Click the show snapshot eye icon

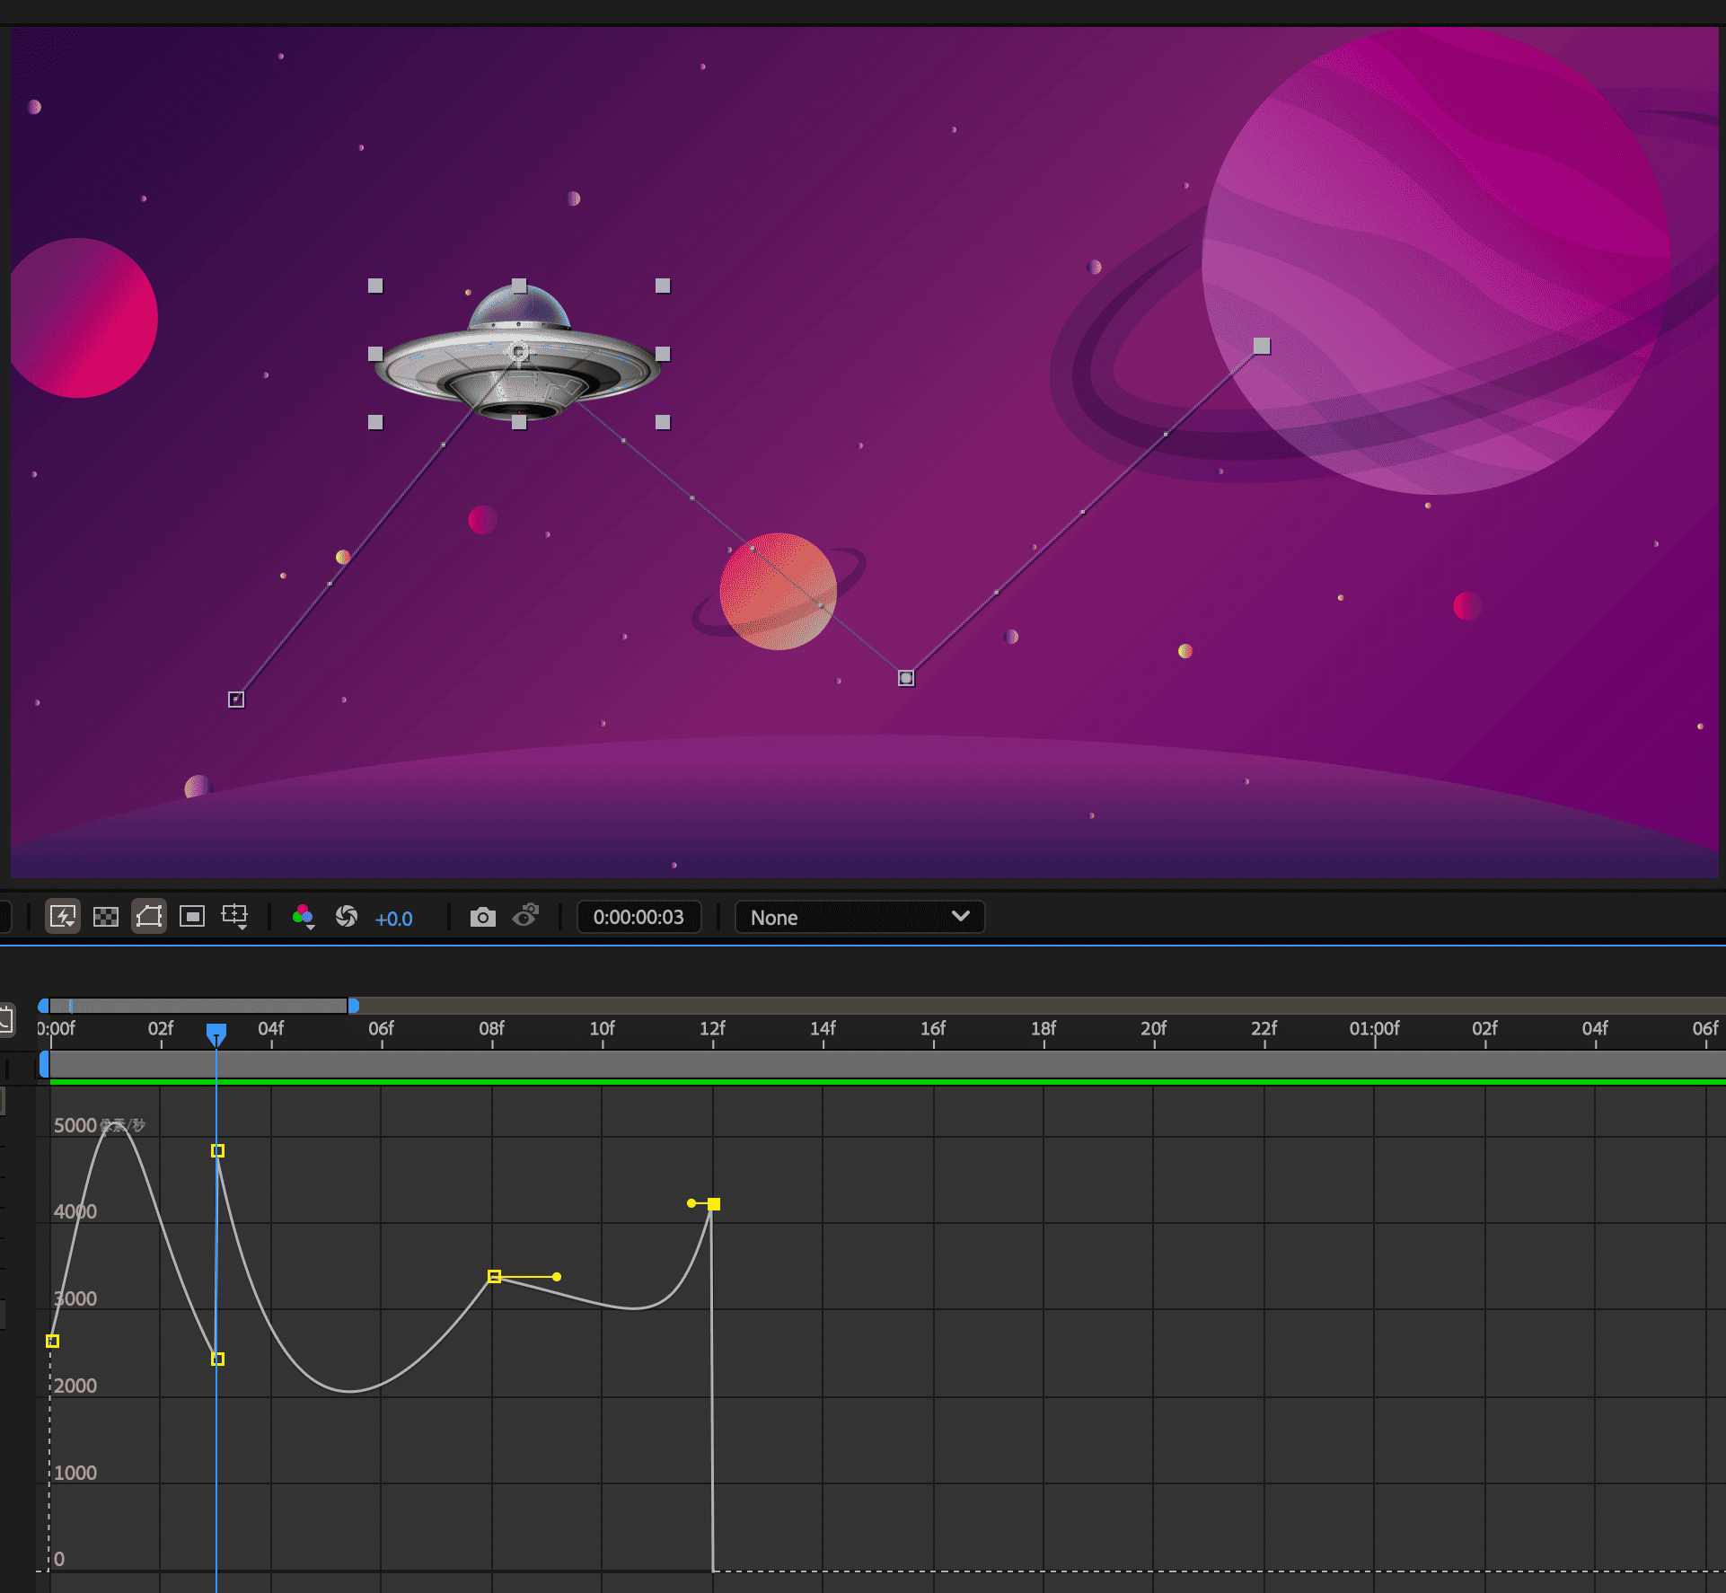click(x=525, y=916)
